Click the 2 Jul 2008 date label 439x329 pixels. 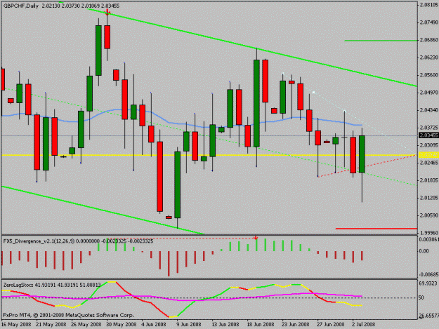pos(363,324)
